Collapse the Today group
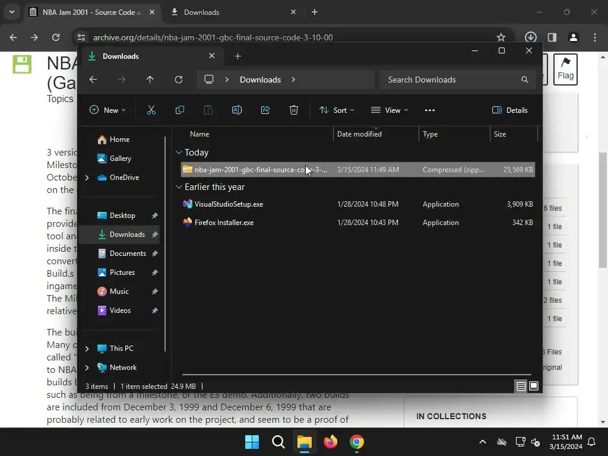 (x=179, y=153)
